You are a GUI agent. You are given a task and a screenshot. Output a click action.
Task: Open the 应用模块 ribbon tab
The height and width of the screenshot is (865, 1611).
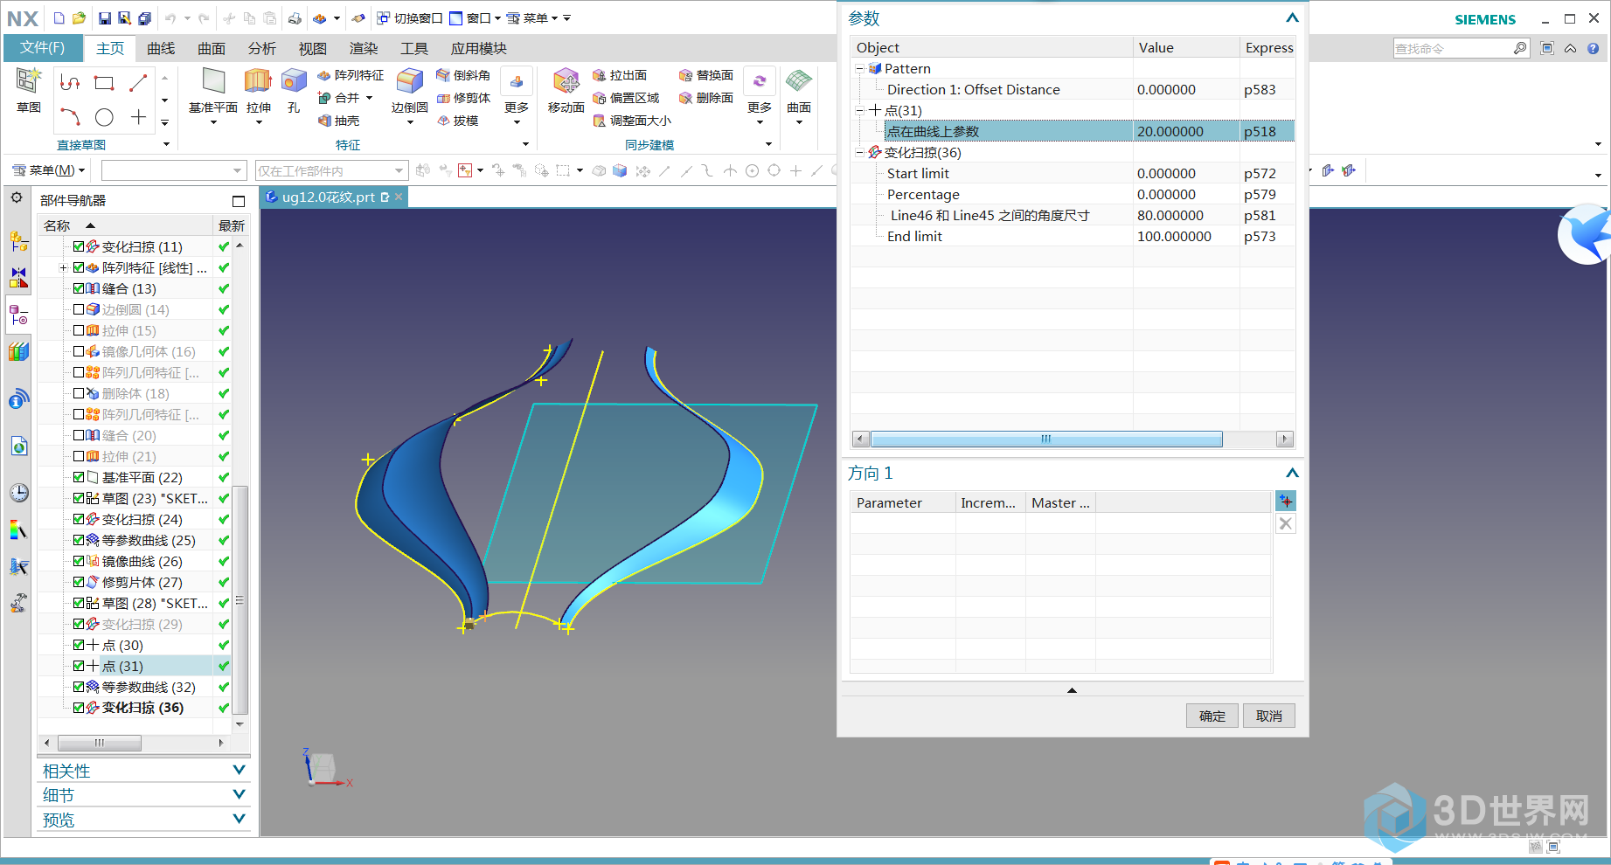click(478, 49)
